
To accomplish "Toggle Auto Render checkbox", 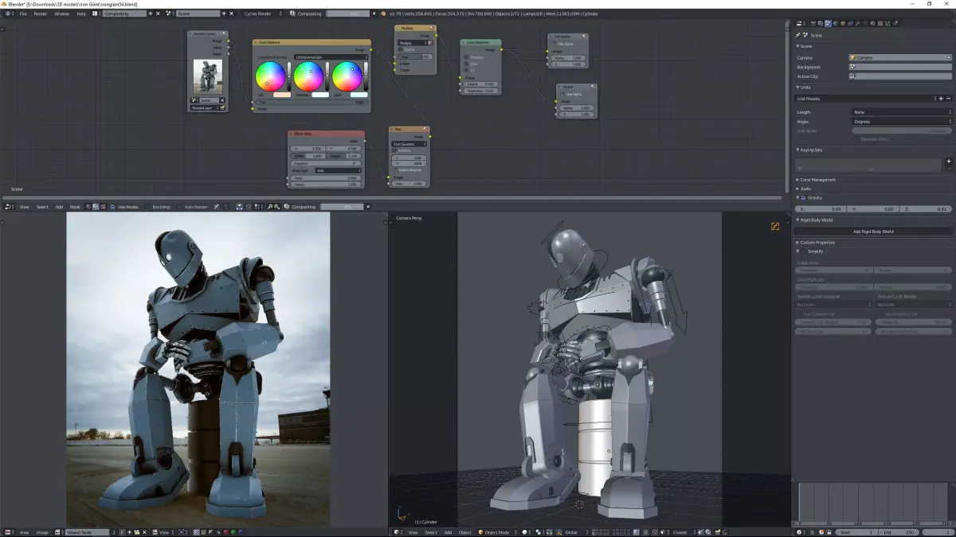I will 180,207.
